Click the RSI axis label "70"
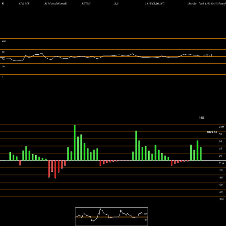 [3, 52]
